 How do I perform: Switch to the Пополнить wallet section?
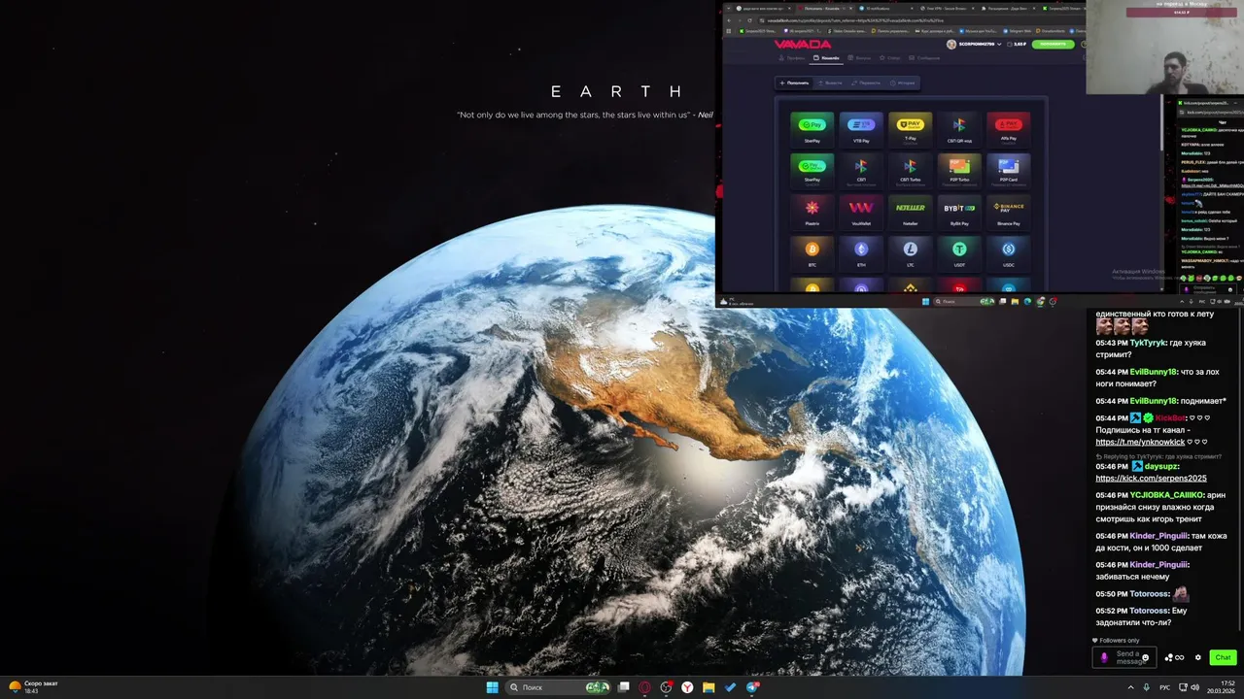pos(794,83)
